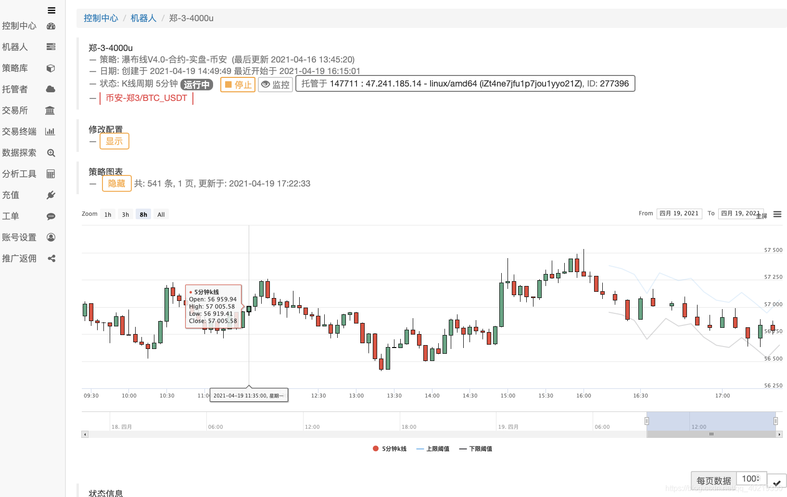This screenshot has height=497, width=787.
Task: Open 机器人 server icon in sidebar
Action: click(x=51, y=47)
